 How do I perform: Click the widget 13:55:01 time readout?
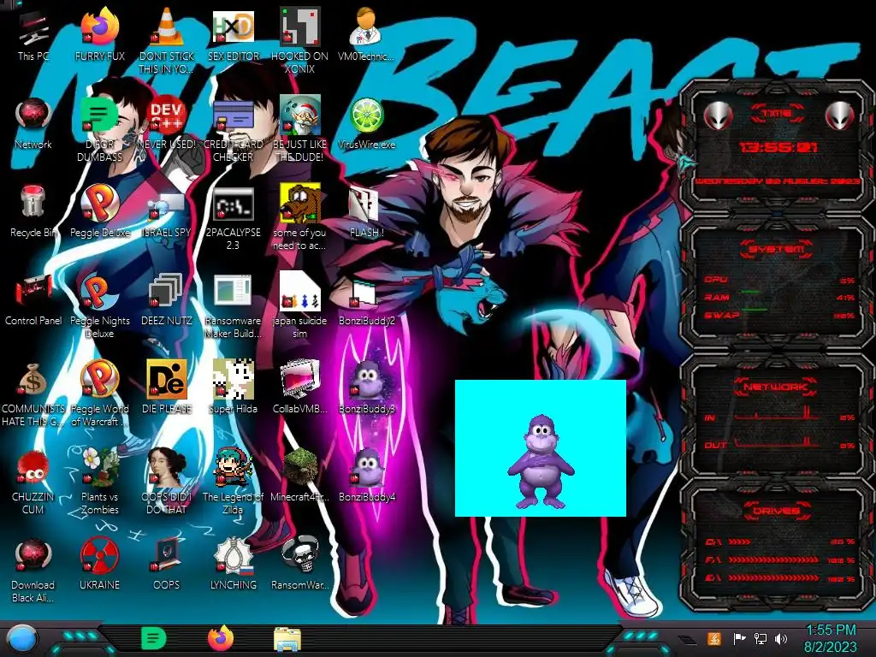pyautogui.click(x=778, y=147)
